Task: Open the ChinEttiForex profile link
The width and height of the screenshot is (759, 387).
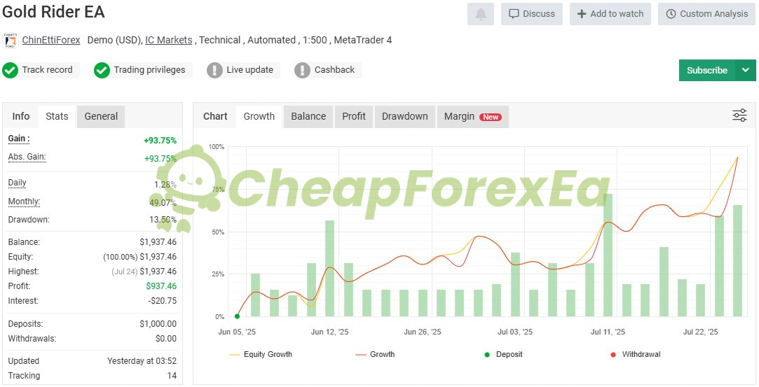Action: [51, 40]
